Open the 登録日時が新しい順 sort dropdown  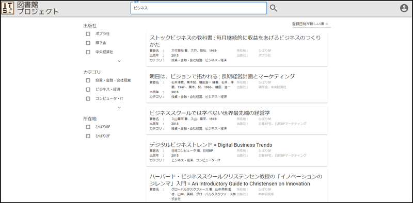tap(311, 24)
